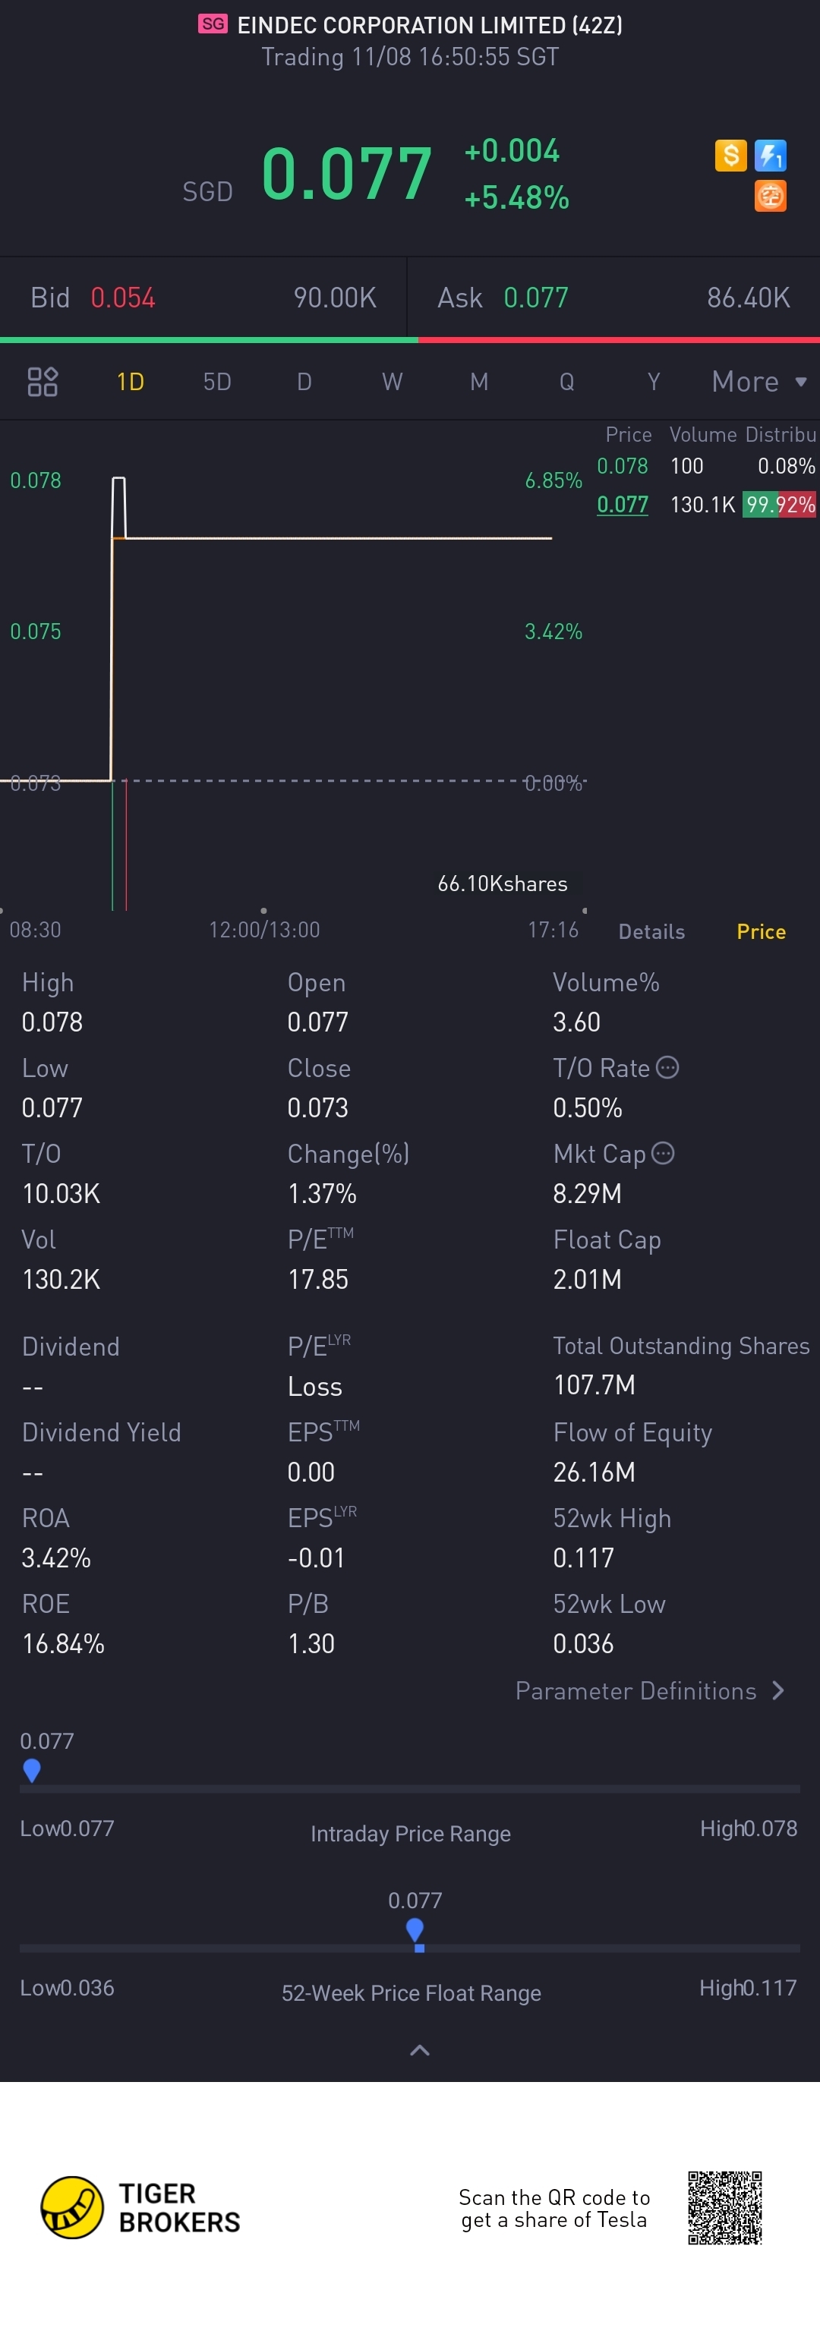The width and height of the screenshot is (820, 2334).
Task: Switch to the Price view
Action: click(x=761, y=931)
